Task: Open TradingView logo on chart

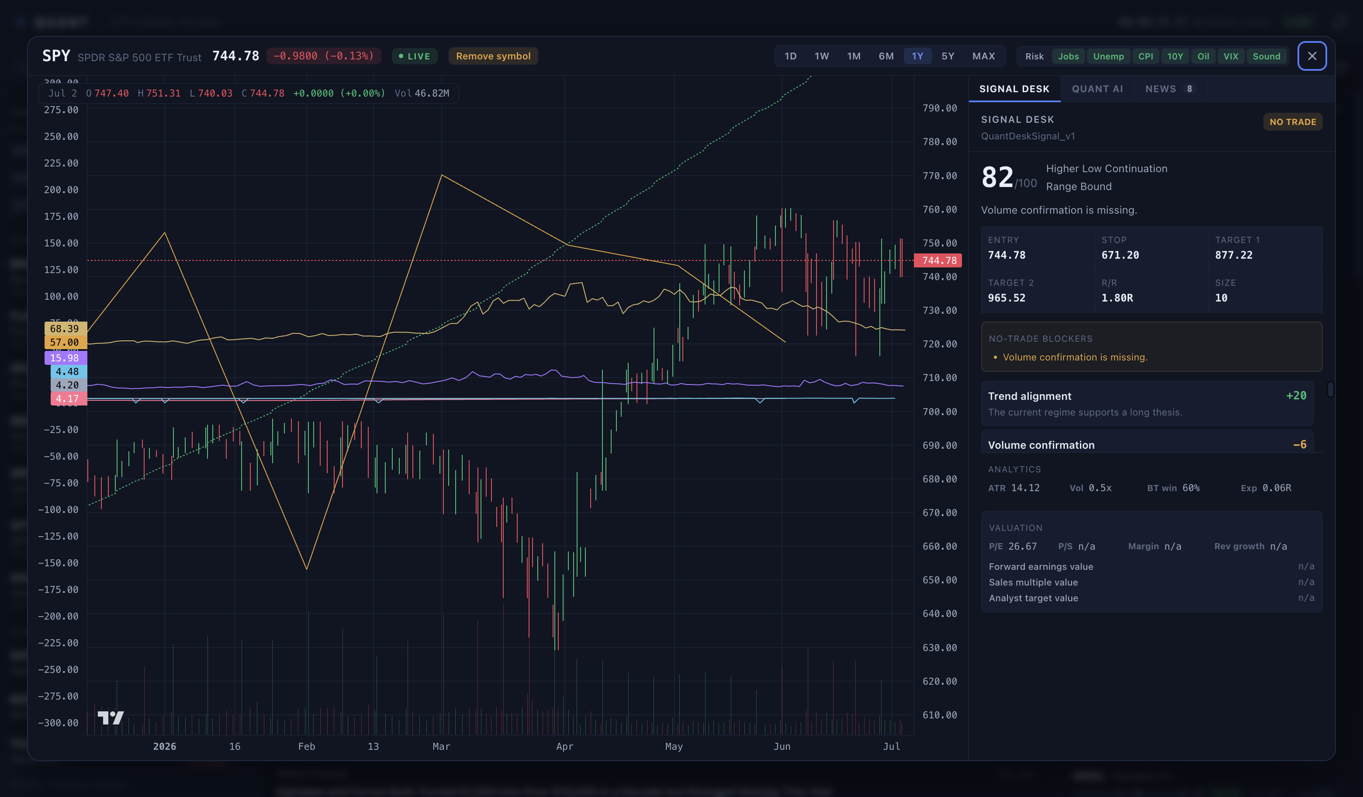Action: click(x=111, y=717)
